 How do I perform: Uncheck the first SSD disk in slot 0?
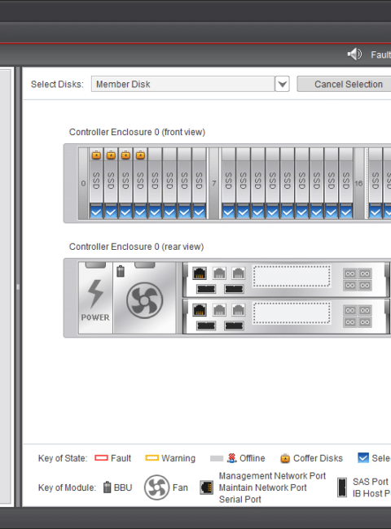(96, 212)
